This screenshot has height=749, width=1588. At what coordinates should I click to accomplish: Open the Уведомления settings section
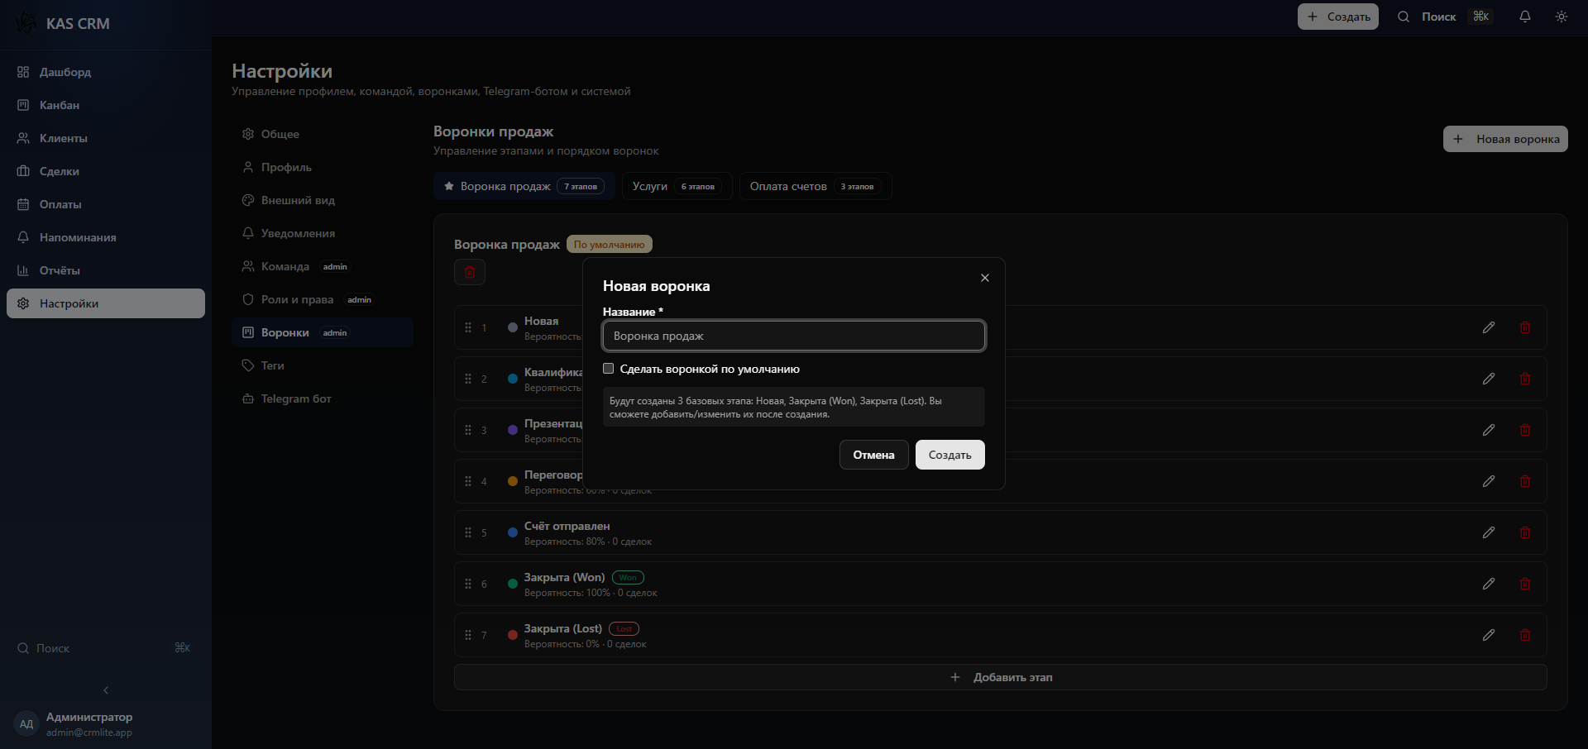pos(323,233)
